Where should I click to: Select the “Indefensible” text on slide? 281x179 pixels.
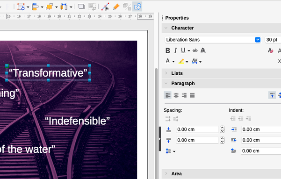click(x=77, y=121)
